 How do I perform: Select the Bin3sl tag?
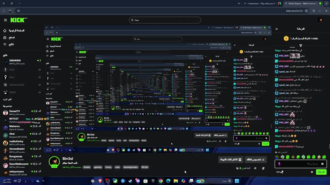click(x=145, y=167)
